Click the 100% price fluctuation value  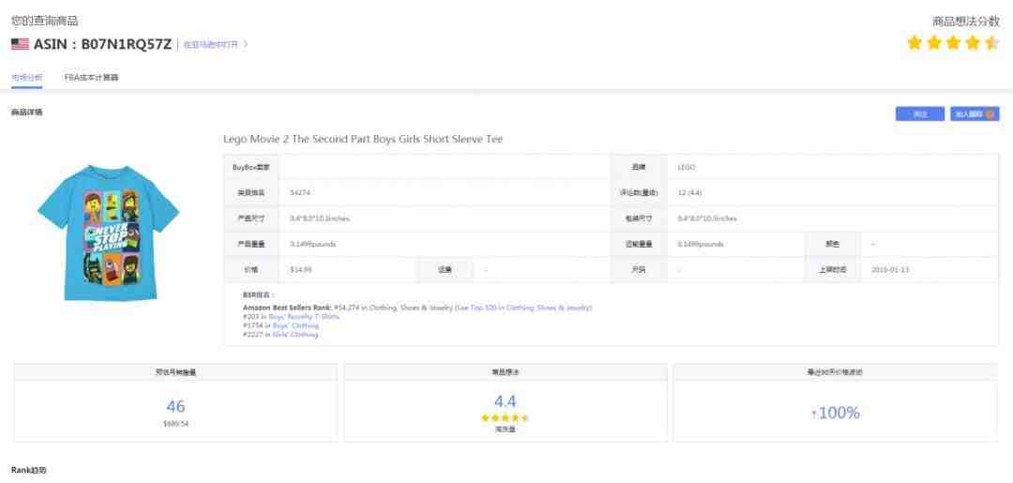839,413
